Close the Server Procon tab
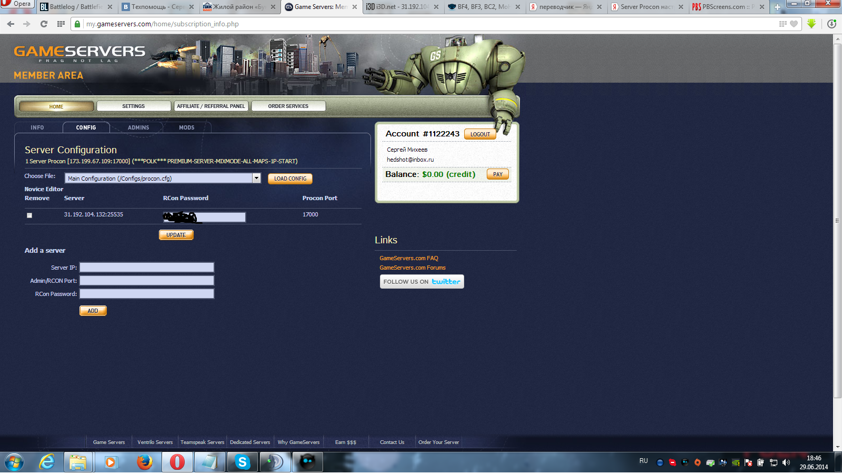 [681, 7]
